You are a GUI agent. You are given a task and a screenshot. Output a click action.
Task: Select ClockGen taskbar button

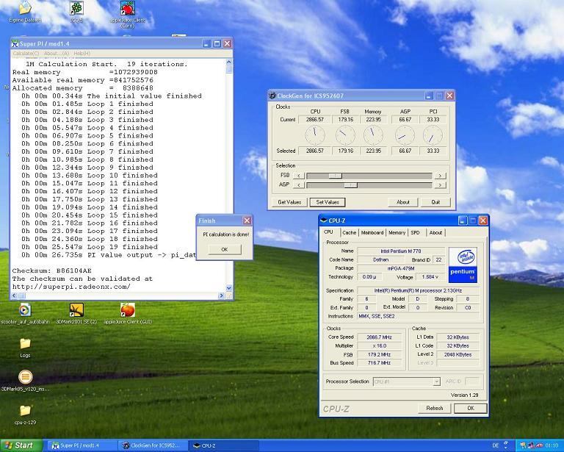(154, 445)
